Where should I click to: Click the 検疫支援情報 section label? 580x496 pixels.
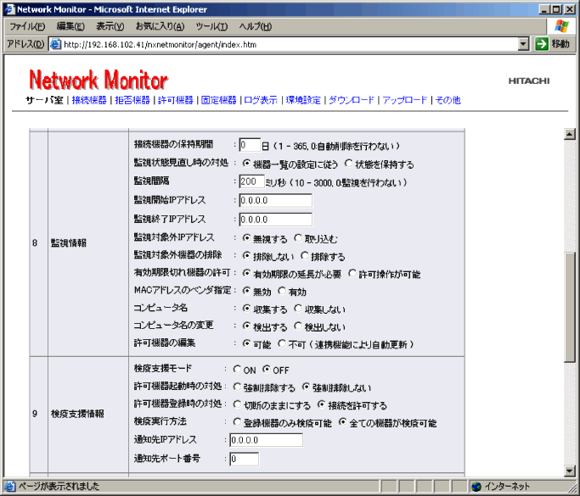(77, 414)
